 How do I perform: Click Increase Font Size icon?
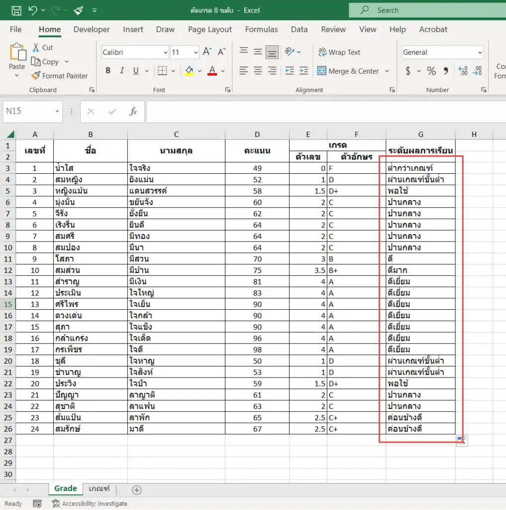207,51
